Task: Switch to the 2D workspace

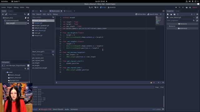Action: pos(91,7)
